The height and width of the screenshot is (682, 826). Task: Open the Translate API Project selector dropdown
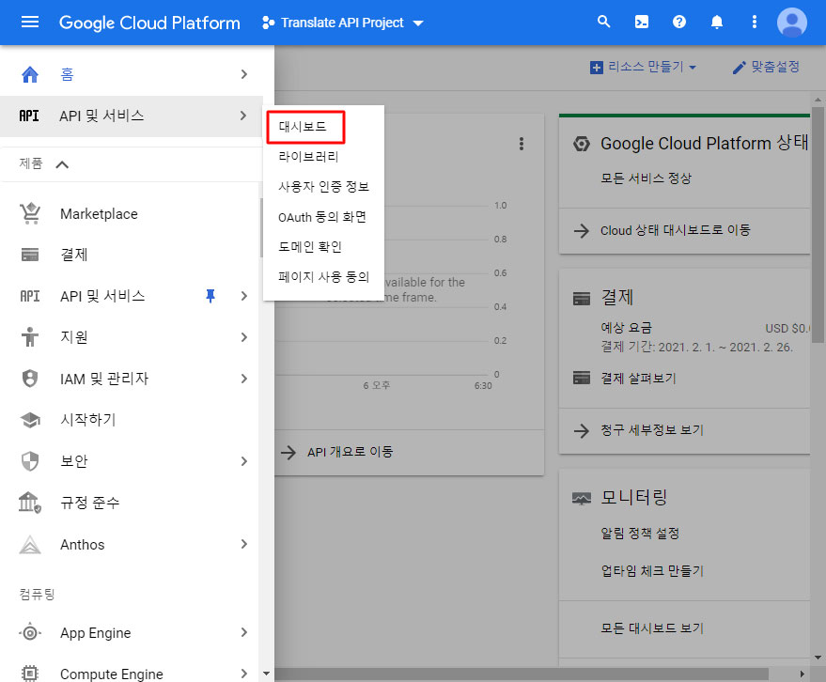click(342, 23)
